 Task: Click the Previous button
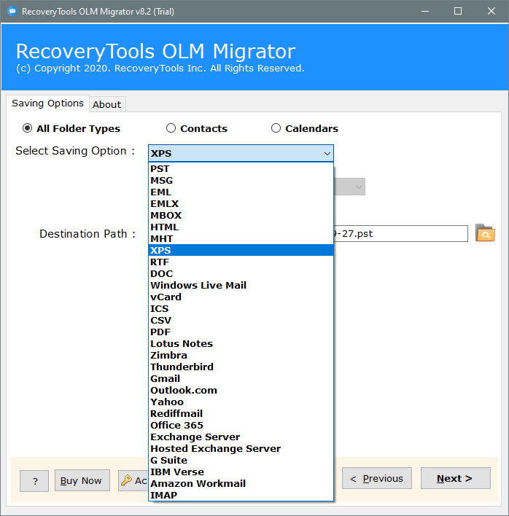click(x=377, y=478)
